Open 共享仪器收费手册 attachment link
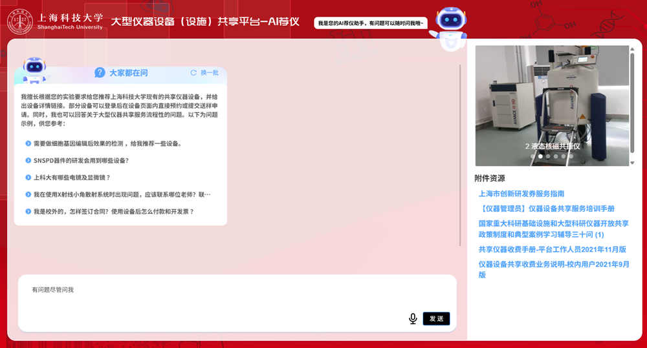The height and width of the screenshot is (348, 647). tap(552, 249)
